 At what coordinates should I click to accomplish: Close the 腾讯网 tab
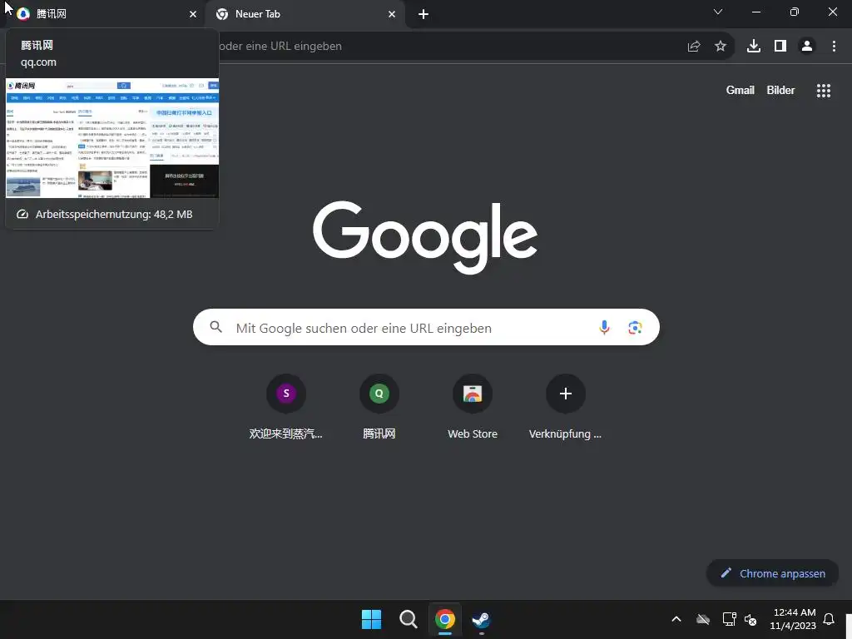click(x=193, y=14)
